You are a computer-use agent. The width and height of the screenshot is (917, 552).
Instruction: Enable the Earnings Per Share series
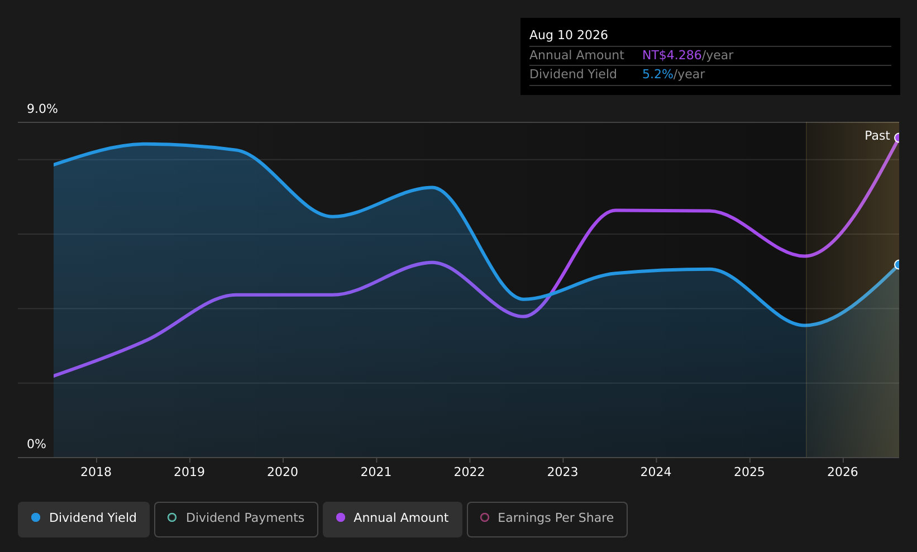[x=547, y=519]
